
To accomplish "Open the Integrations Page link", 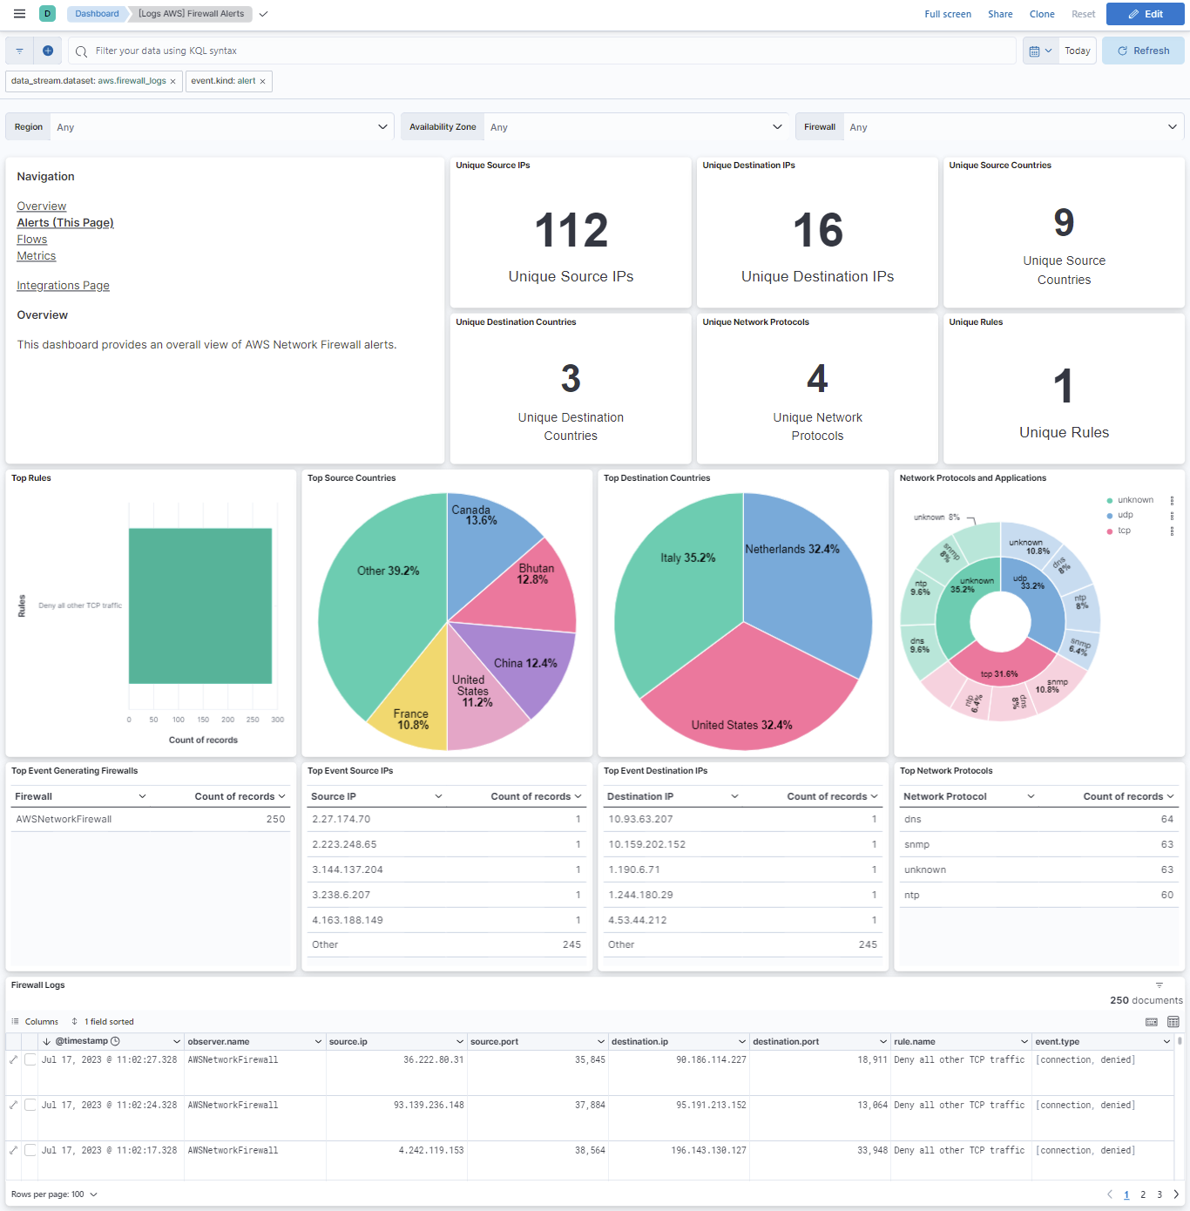I will tap(63, 285).
